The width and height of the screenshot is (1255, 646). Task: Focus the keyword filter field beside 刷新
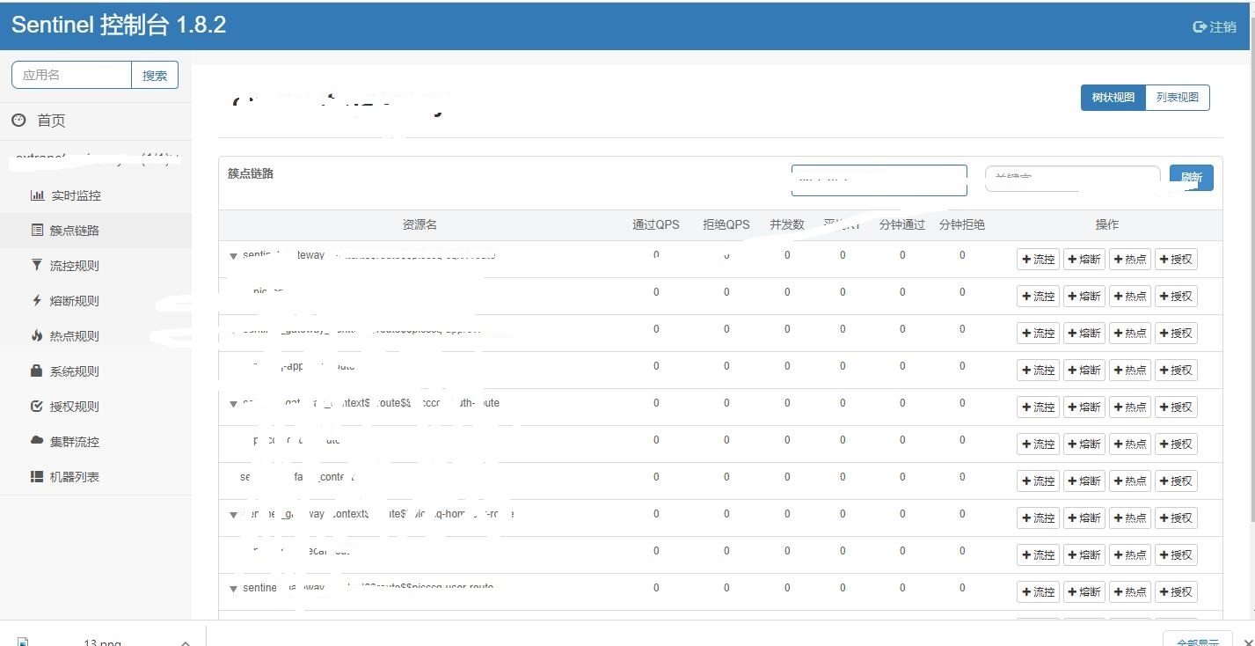tap(1073, 179)
